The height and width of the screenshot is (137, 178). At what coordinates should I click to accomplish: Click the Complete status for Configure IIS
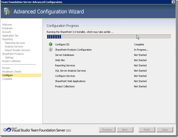pos(139,44)
